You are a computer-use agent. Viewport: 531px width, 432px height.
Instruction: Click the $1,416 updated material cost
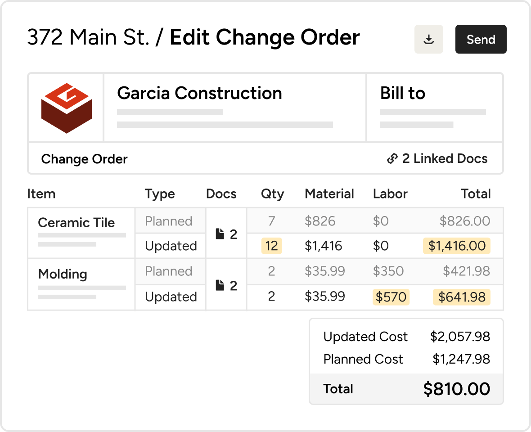tap(323, 246)
